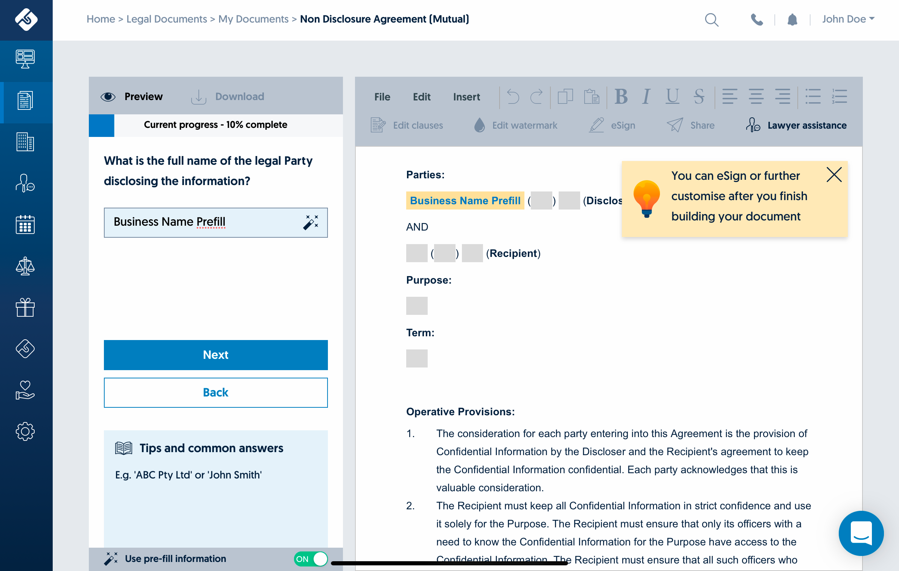Image resolution: width=899 pixels, height=571 pixels.
Task: Go to Home breadcrumb
Action: [x=101, y=19]
